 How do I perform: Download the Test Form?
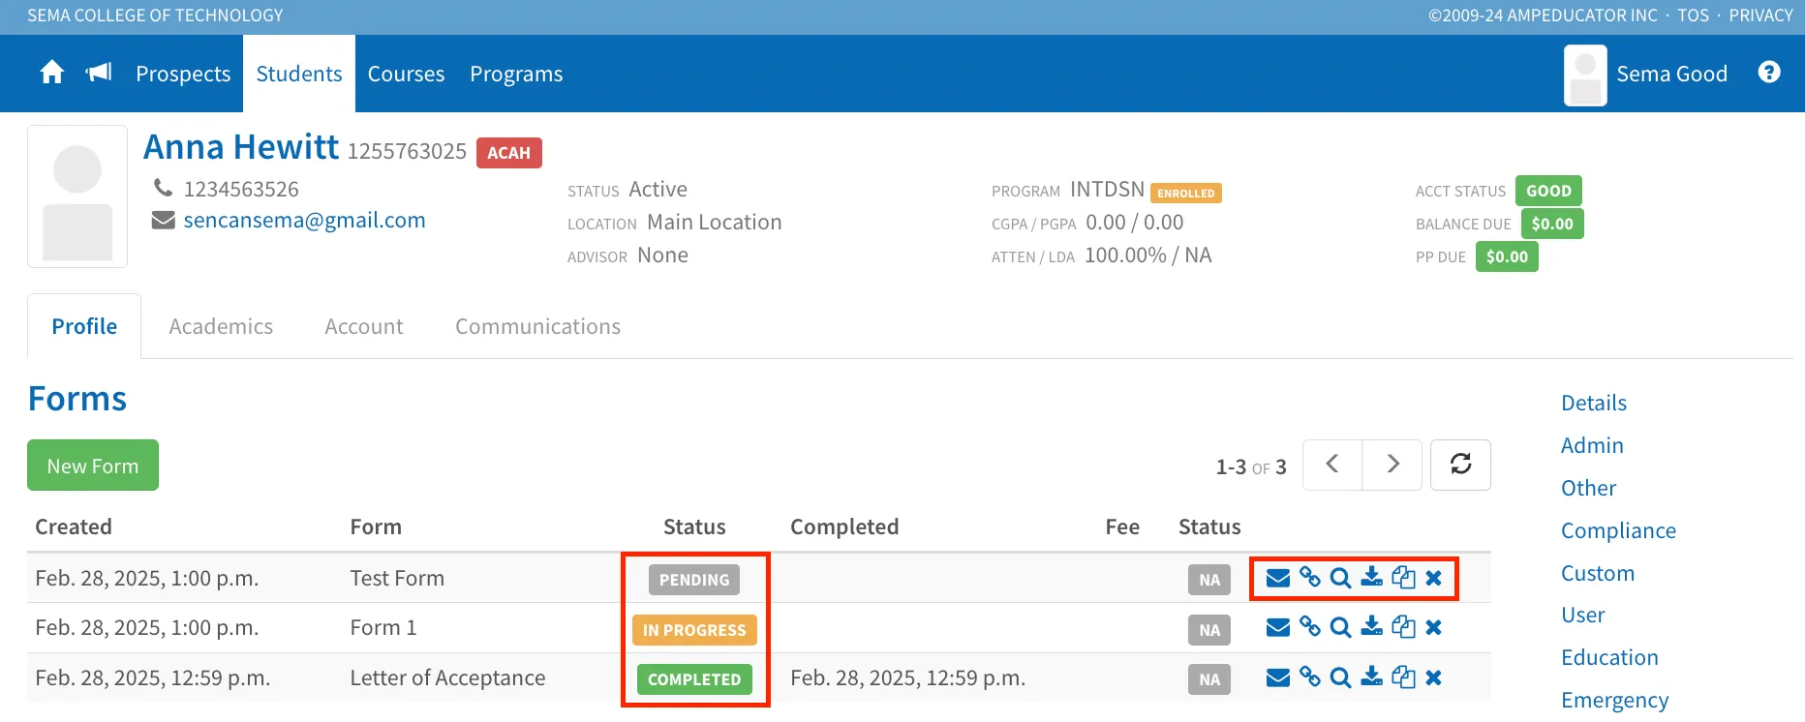coord(1371,578)
